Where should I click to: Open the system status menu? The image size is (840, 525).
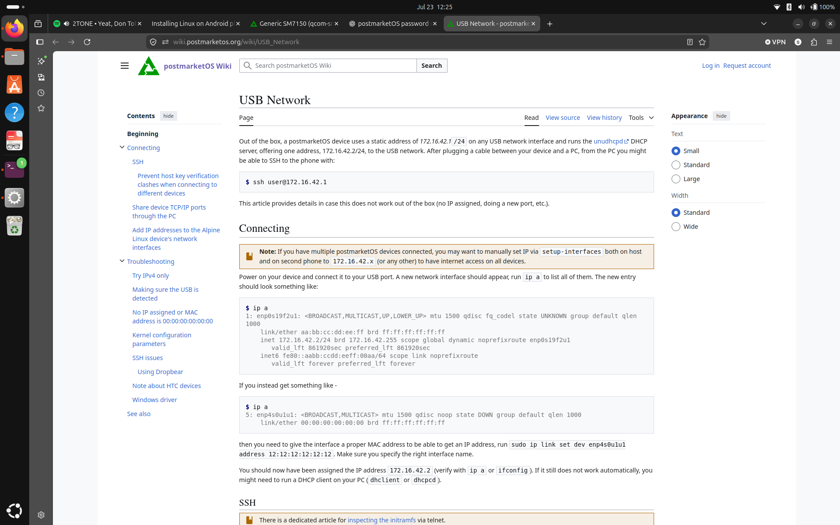(803, 7)
